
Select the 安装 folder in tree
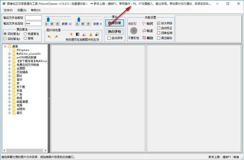pyautogui.click(x=19, y=91)
